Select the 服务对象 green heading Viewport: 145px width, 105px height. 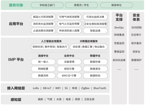pyautogui.click(x=16, y=5)
